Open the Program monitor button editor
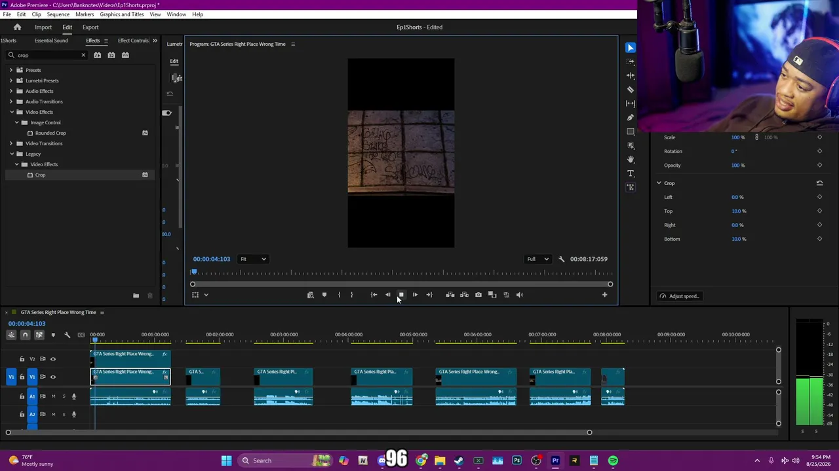The image size is (839, 471). (x=604, y=295)
